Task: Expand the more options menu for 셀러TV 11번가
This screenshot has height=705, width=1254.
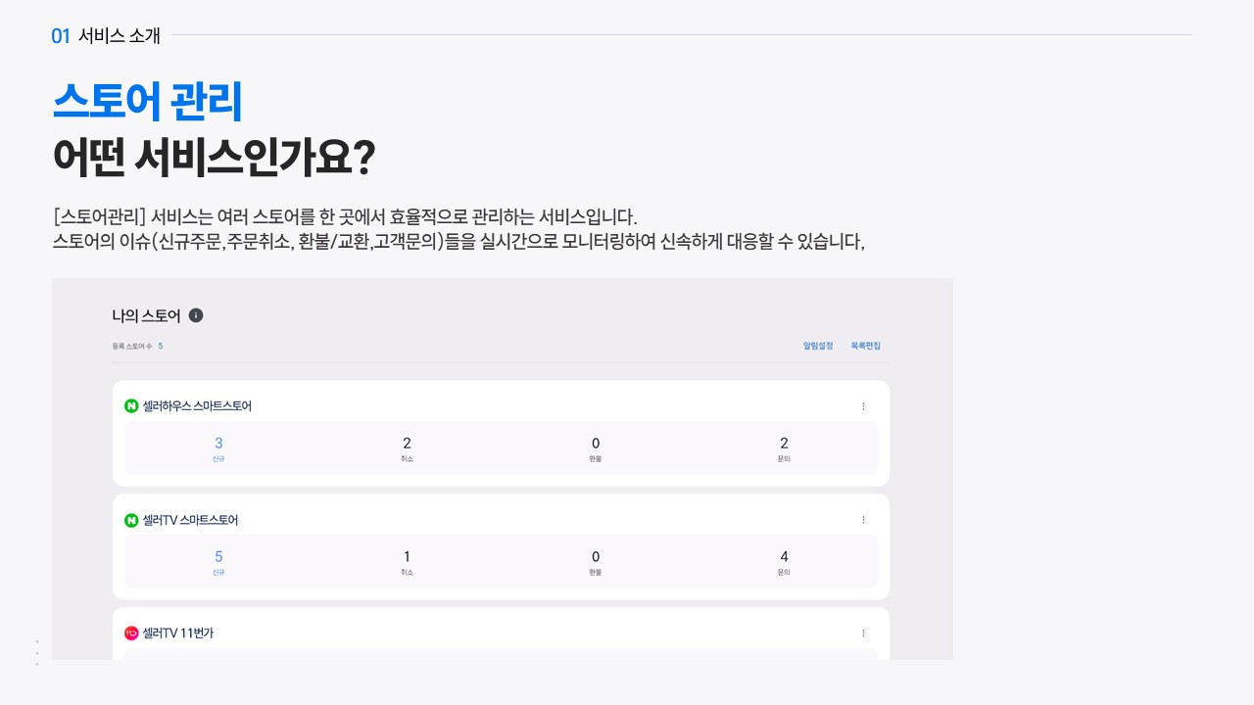Action: pyautogui.click(x=863, y=634)
